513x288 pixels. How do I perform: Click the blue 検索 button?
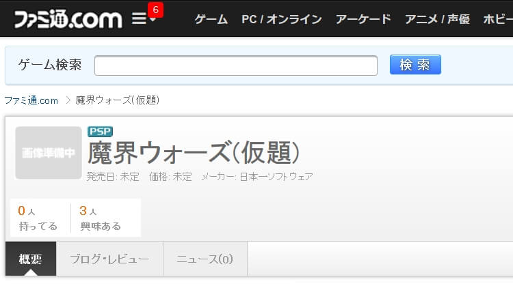[x=415, y=65]
